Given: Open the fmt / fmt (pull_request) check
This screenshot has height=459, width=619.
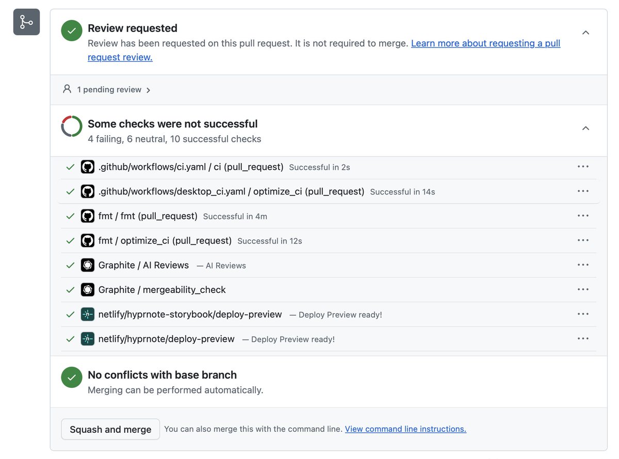Looking at the screenshot, I should 148,216.
